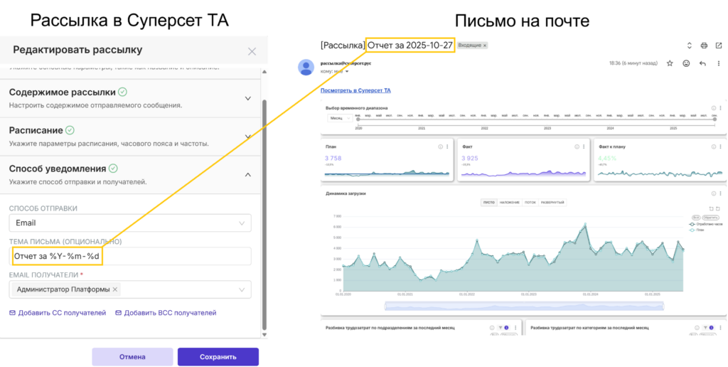The width and height of the screenshot is (728, 367).
Task: Expand the кому: мне recipient details
Action: (347, 72)
